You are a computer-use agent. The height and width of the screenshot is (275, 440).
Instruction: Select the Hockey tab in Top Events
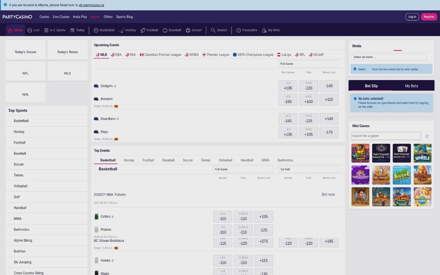129,160
